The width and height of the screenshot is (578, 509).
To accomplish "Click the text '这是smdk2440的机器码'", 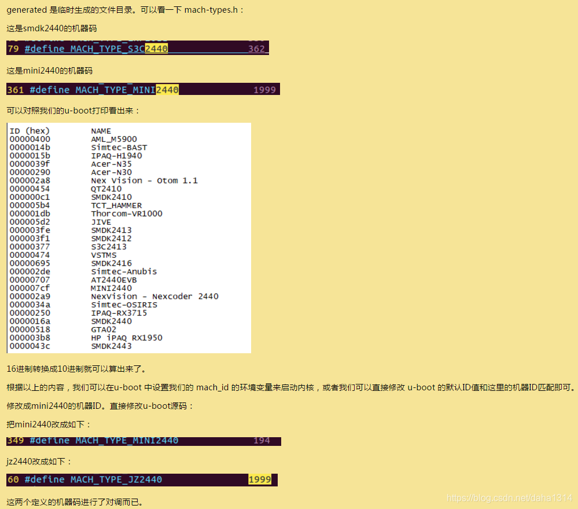I will (x=51, y=28).
